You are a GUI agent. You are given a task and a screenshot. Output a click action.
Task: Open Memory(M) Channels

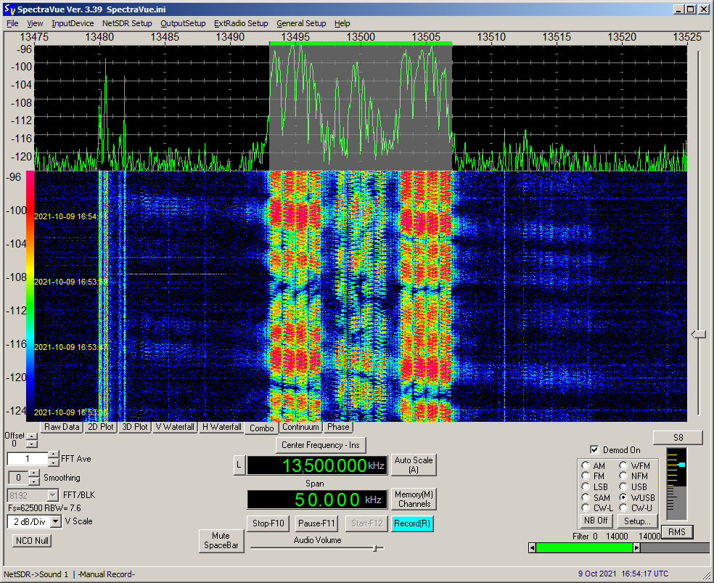(x=414, y=499)
